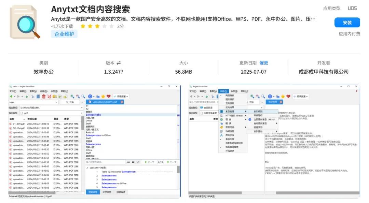Open 帮助(H) menu in sales window
Viewport: 369px width, 203px height.
pyautogui.click(x=64, y=91)
